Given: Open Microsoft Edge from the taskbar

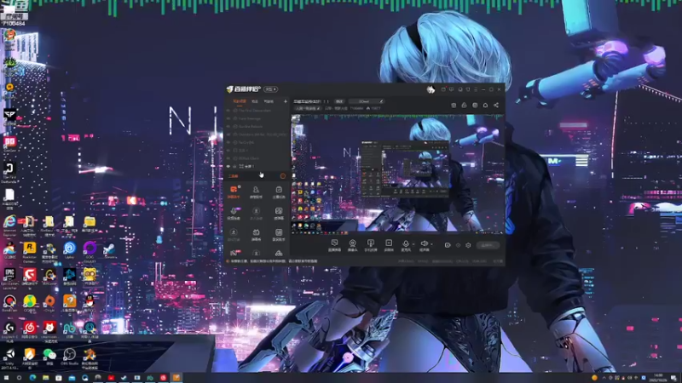Looking at the screenshot, I should click(x=32, y=378).
